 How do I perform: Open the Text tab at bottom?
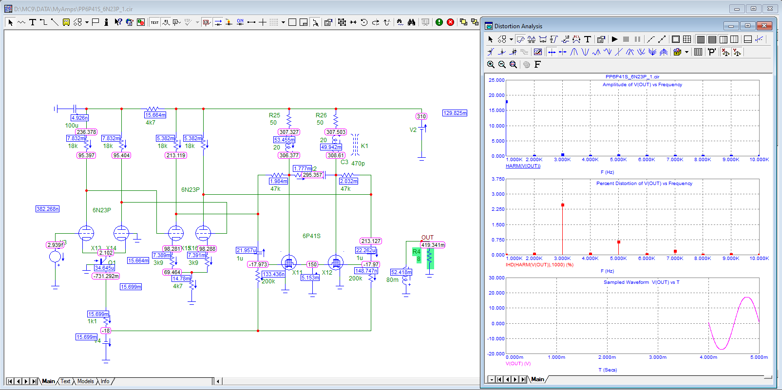coord(65,381)
